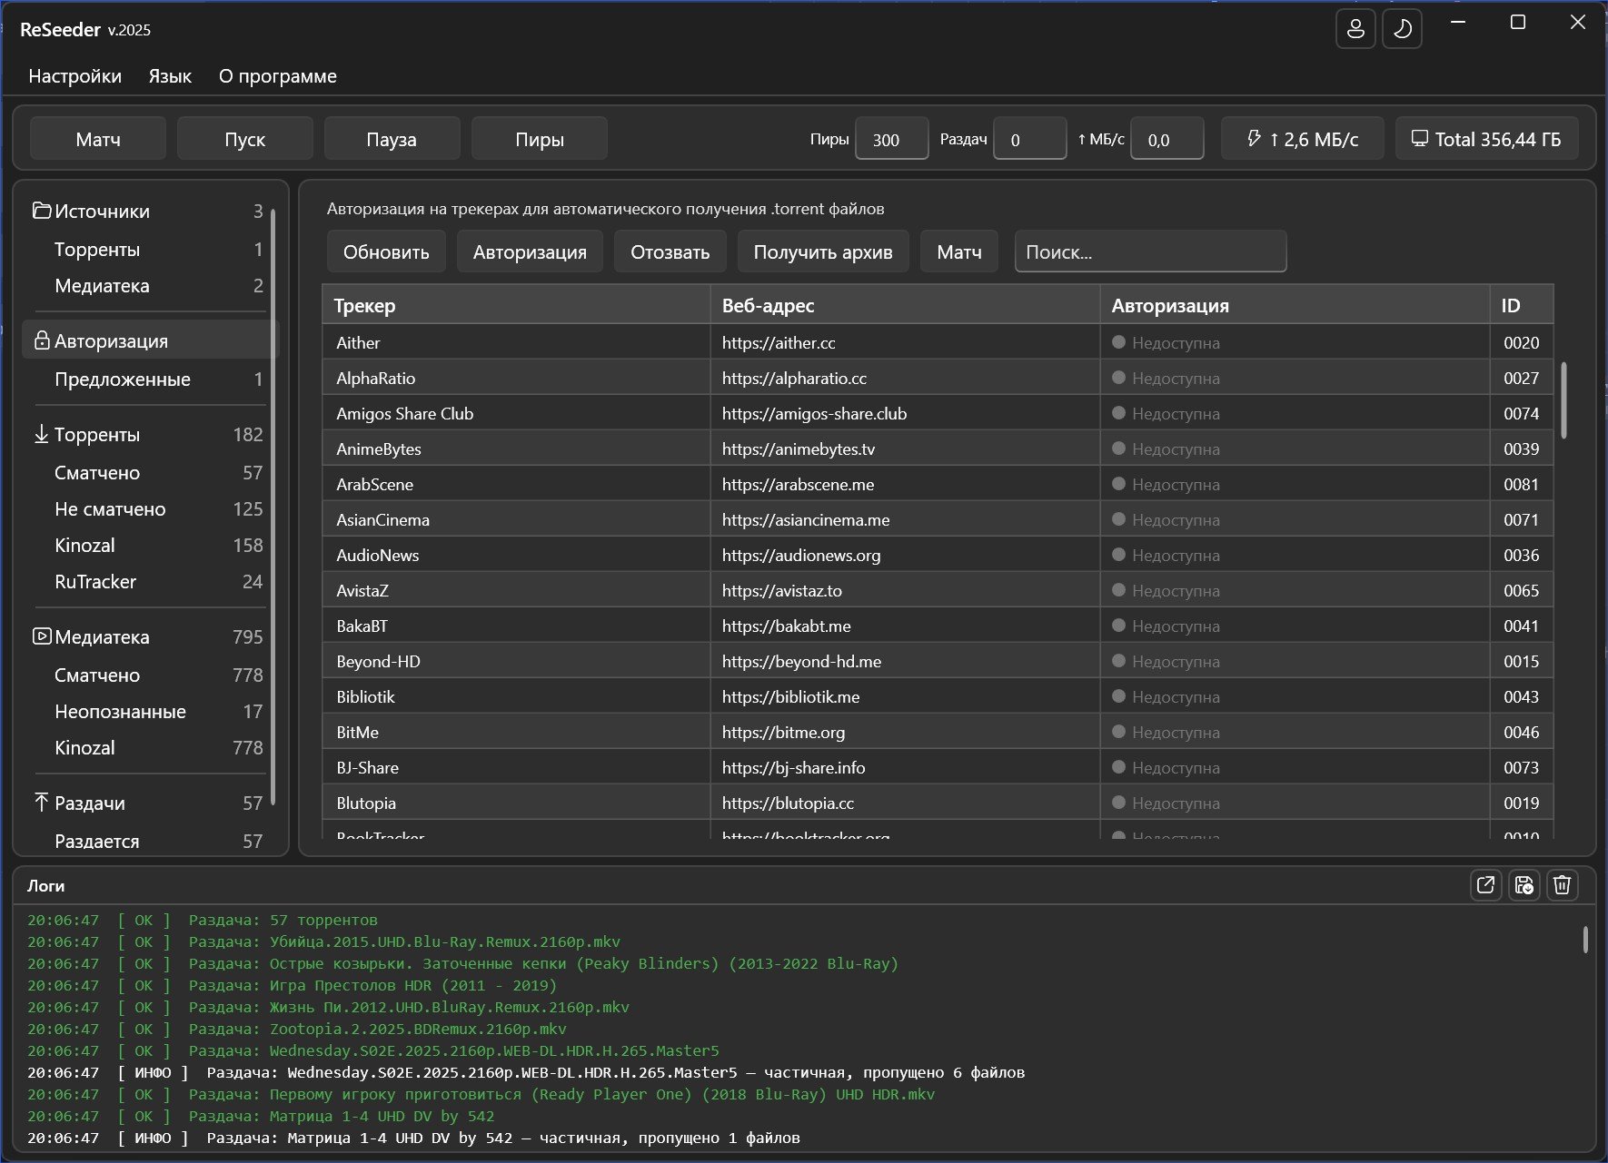The width and height of the screenshot is (1608, 1163).
Task: Open the О программе menu
Action: [x=277, y=76]
